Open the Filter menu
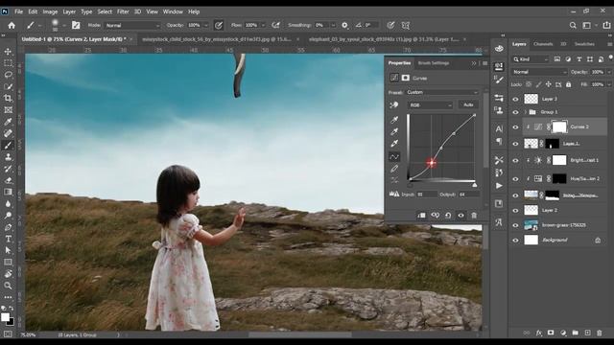This screenshot has width=614, height=345. pyautogui.click(x=123, y=11)
